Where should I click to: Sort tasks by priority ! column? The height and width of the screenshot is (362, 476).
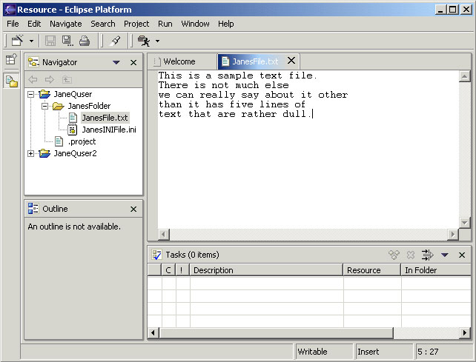(x=182, y=269)
